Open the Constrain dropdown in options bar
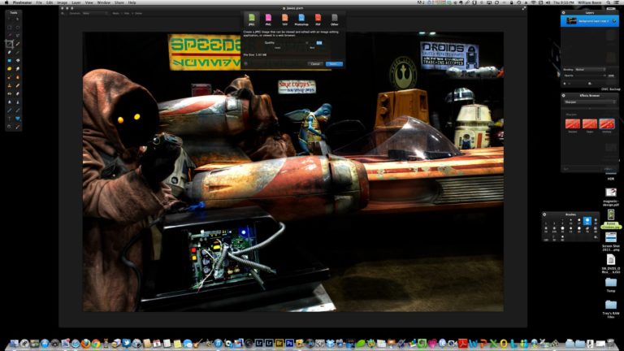Screen dimensions: 624x351 (x=95, y=13)
